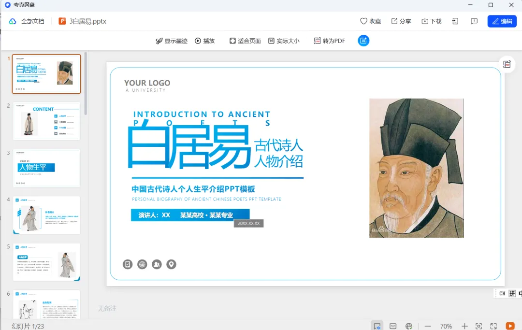Toggle the notes view icon in status bar
This screenshot has height=330, width=522.
coord(377,326)
